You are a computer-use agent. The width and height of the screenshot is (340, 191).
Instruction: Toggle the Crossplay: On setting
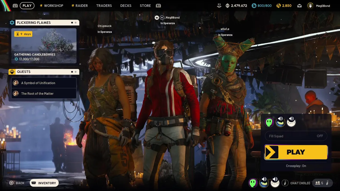(296, 166)
